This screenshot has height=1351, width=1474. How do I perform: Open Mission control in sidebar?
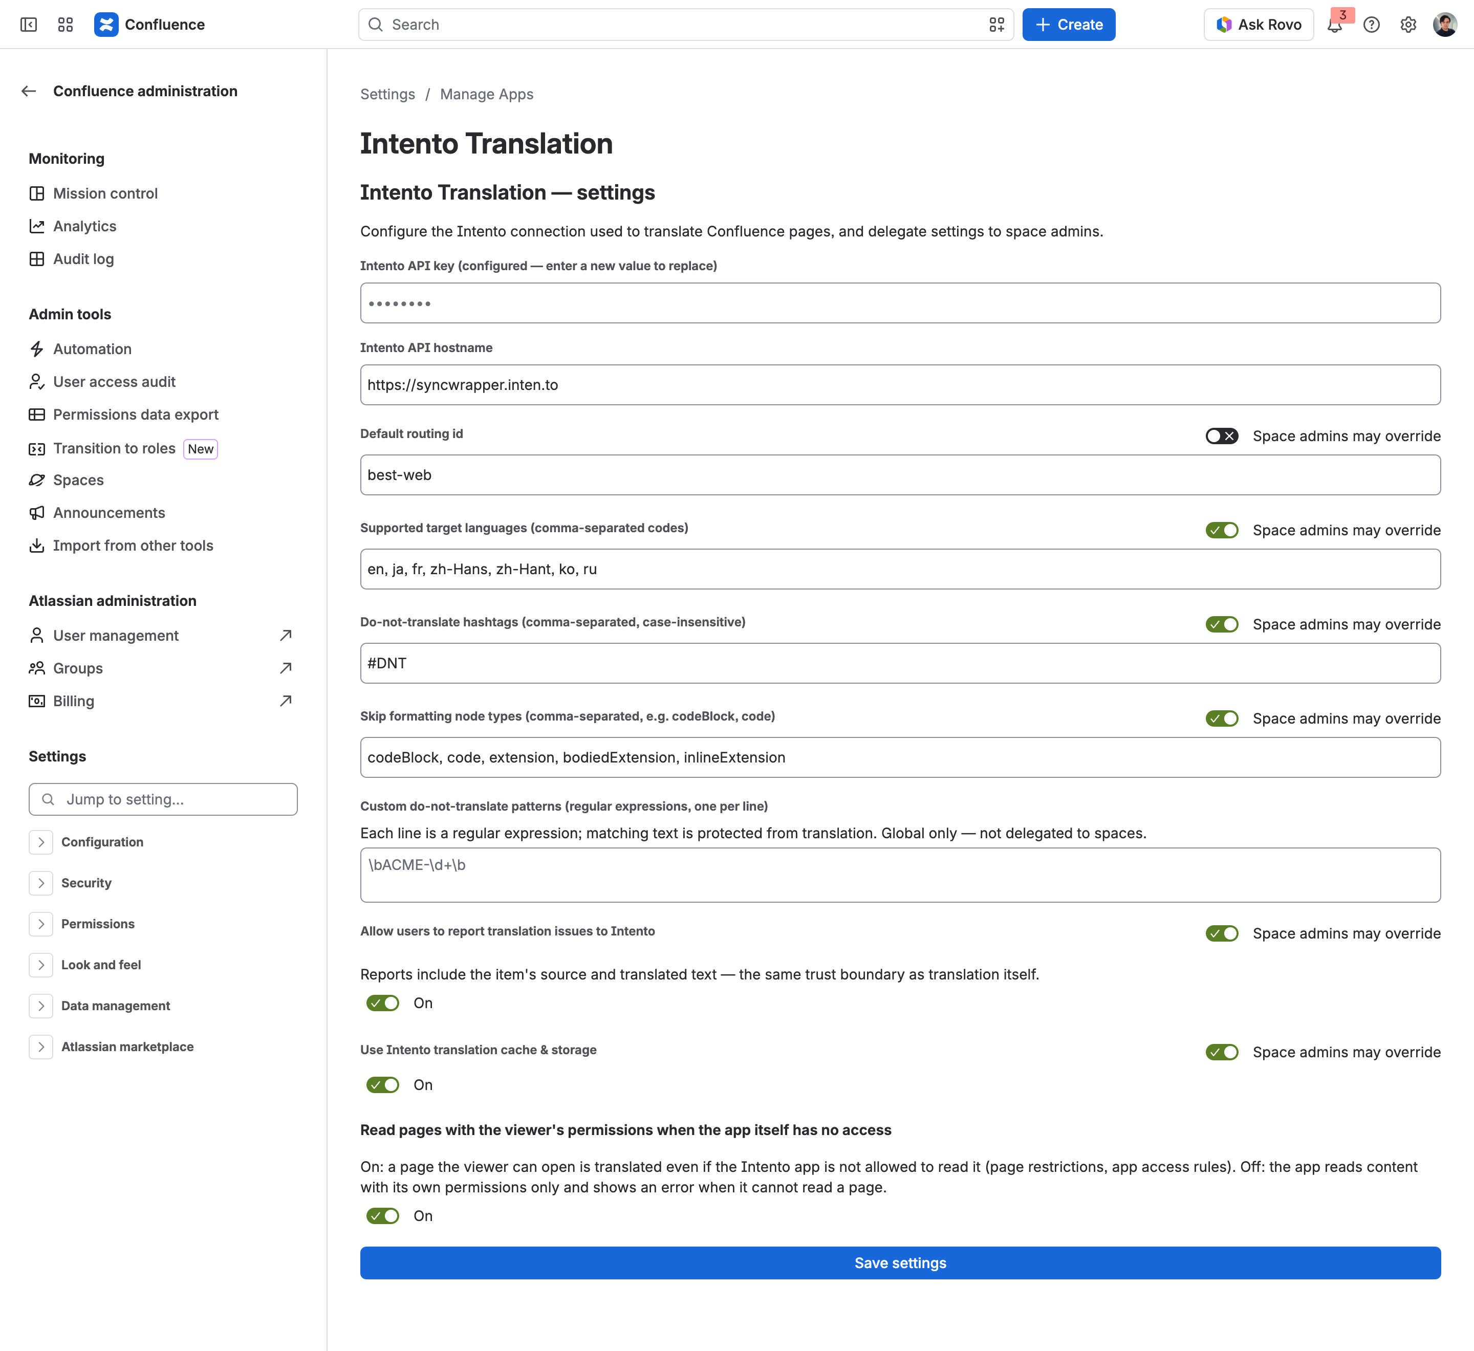[x=105, y=194]
